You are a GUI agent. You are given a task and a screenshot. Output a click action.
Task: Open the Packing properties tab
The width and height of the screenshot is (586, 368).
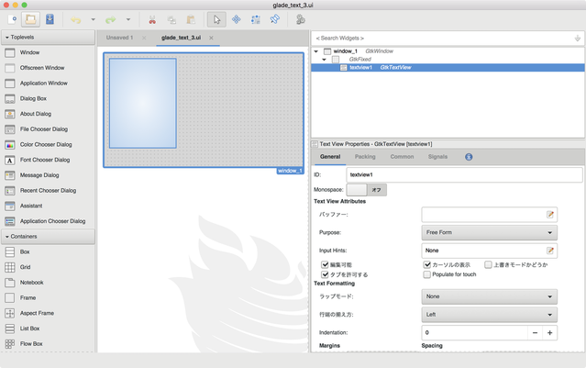tap(365, 157)
